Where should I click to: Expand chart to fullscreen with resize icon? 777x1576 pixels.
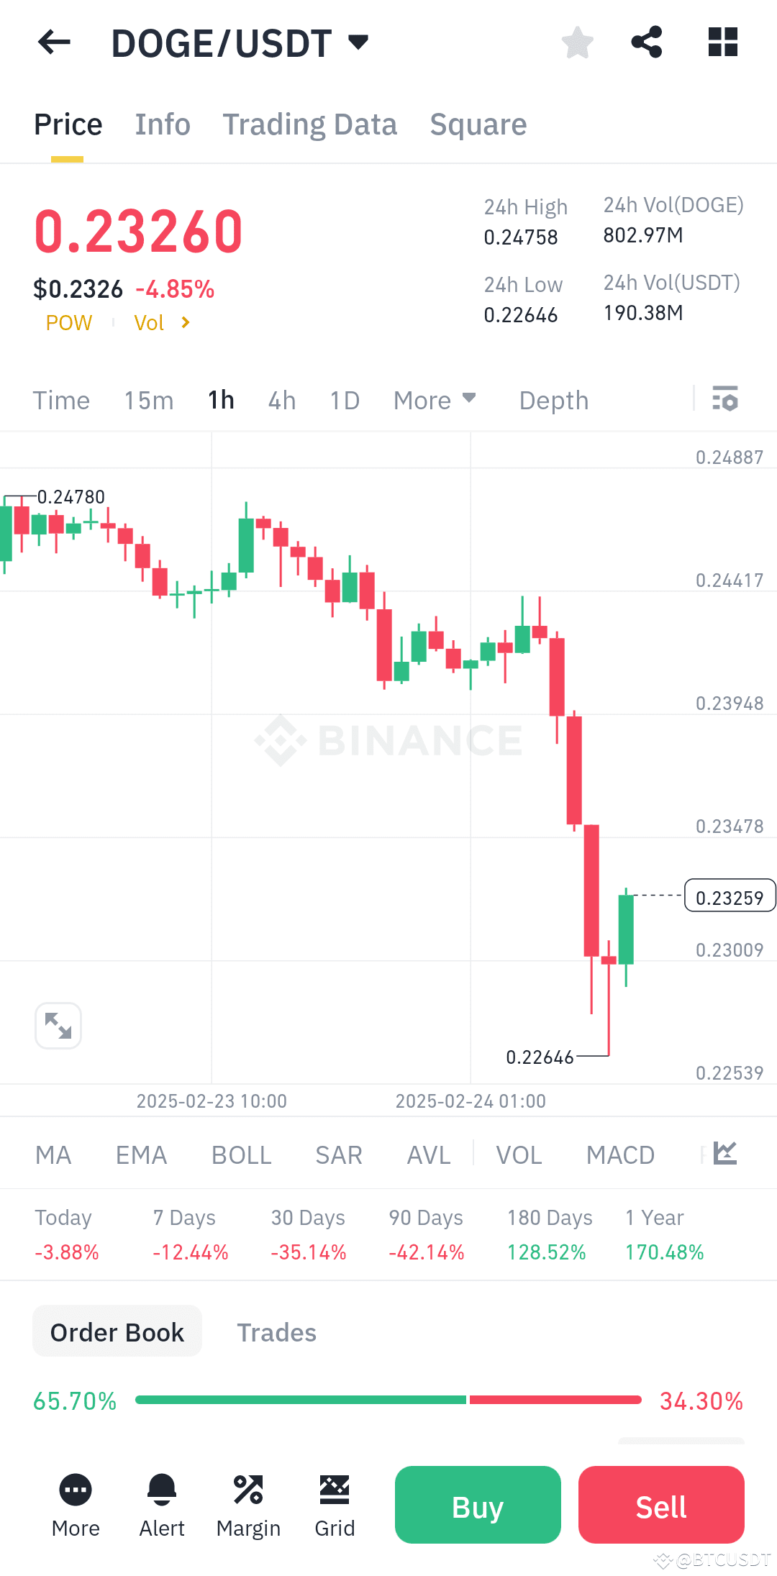pos(58,1025)
